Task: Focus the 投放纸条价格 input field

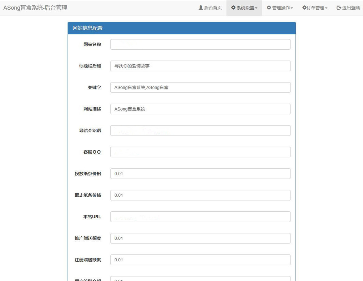Action: click(200, 174)
